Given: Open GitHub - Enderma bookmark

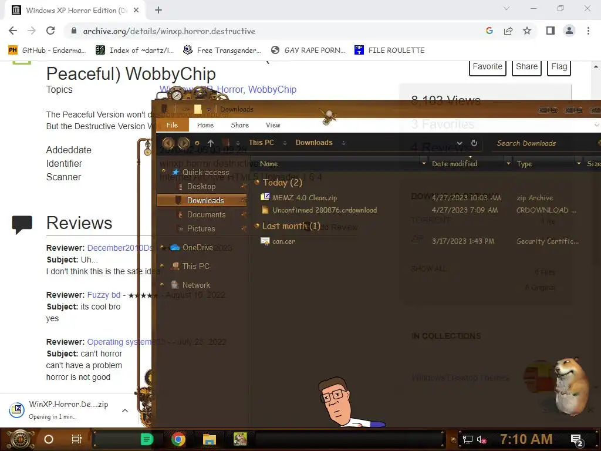Looking at the screenshot, I should click(47, 51).
